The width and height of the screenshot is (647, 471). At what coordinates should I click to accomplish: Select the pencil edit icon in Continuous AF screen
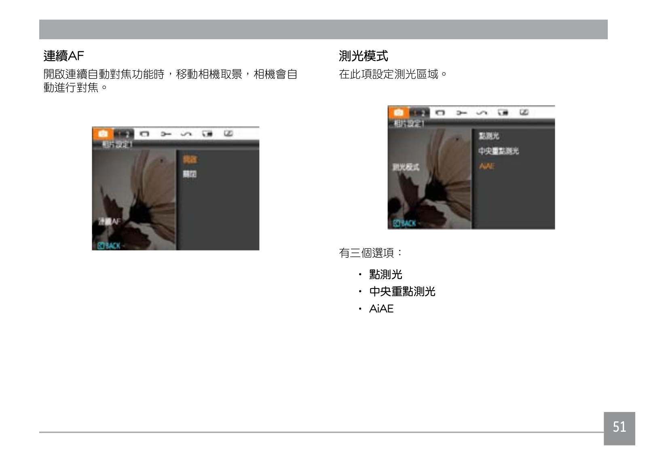[228, 134]
